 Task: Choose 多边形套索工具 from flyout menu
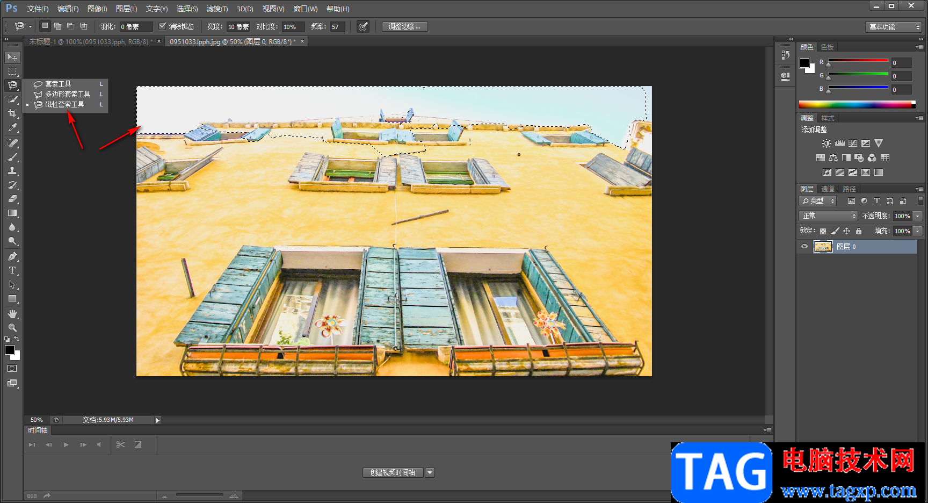click(67, 94)
